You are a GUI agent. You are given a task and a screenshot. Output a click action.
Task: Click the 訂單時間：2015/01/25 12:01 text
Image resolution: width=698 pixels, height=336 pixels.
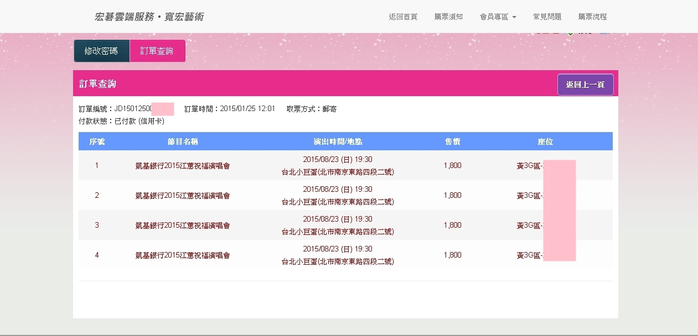230,109
